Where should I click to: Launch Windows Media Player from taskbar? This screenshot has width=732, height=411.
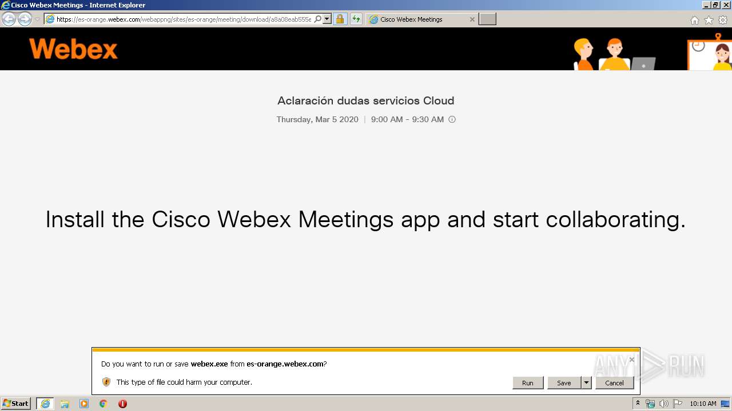pos(84,404)
